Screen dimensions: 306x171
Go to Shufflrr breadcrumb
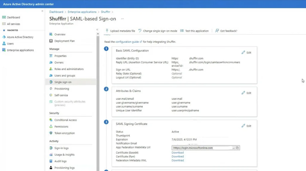point(105,12)
